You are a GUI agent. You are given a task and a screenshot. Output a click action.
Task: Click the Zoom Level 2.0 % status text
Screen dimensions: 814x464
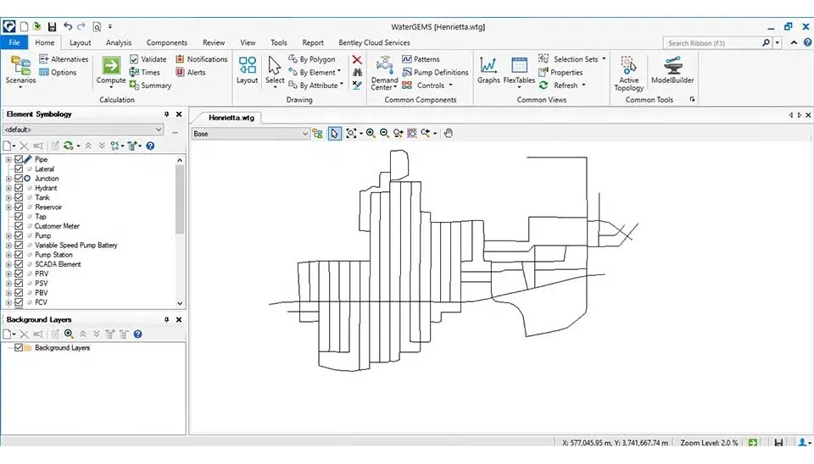pos(709,443)
